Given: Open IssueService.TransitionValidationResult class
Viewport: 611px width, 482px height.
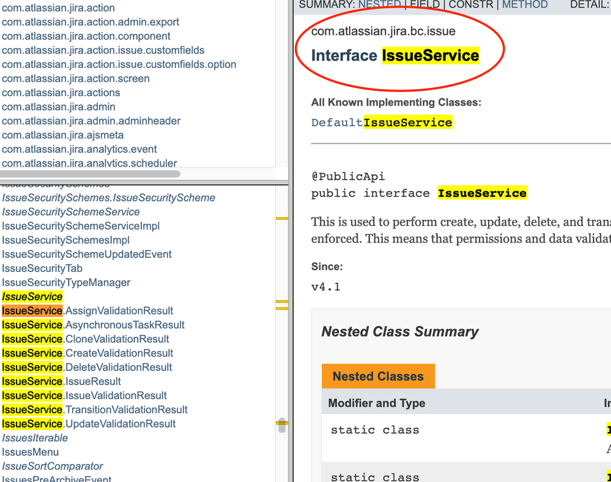Looking at the screenshot, I should pos(95,409).
